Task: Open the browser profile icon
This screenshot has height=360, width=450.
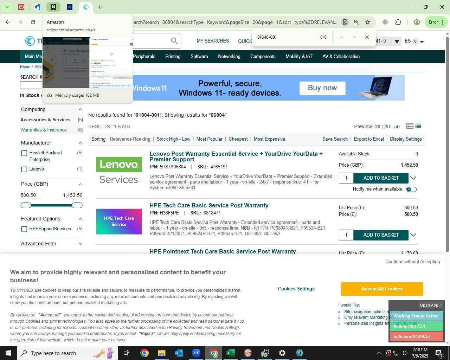Action: coord(417,22)
